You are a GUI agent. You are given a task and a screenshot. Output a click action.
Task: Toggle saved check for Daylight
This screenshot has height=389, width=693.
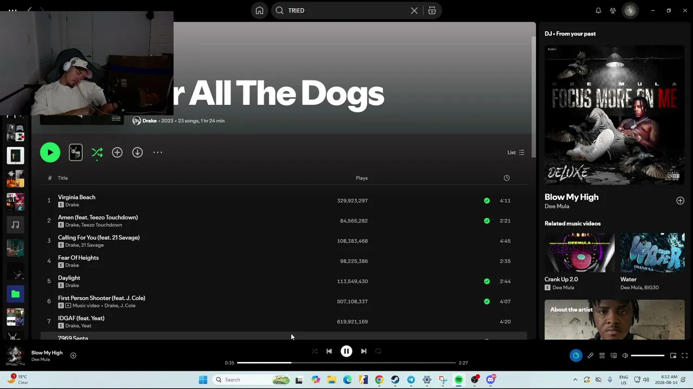click(x=487, y=281)
